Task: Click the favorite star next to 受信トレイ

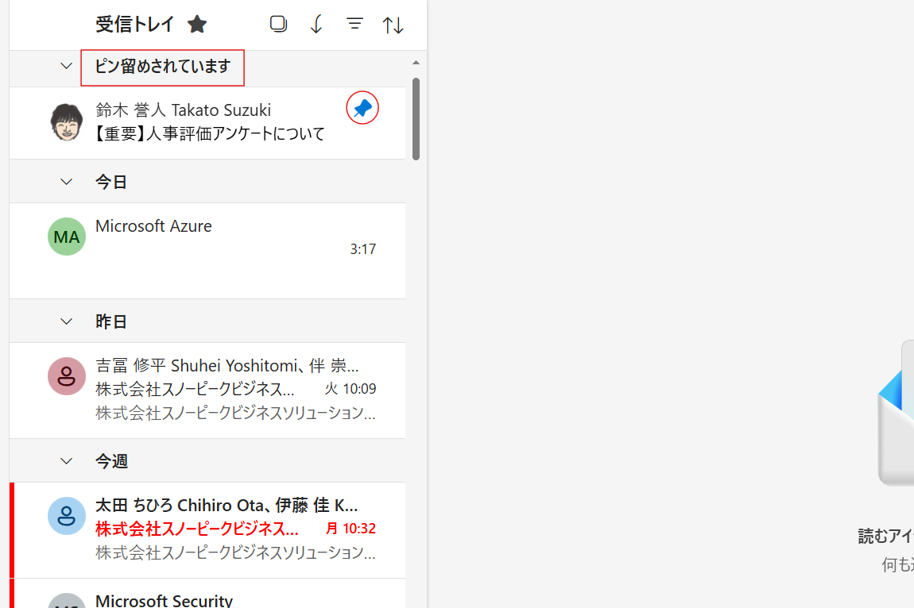Action: point(197,25)
